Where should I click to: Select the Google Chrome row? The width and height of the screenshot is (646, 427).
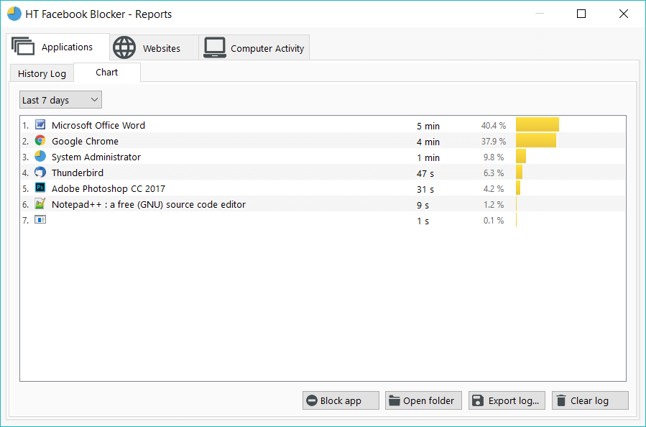pos(323,141)
